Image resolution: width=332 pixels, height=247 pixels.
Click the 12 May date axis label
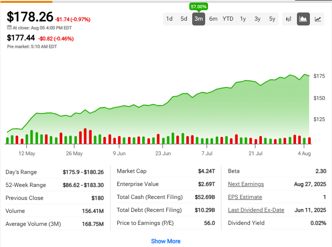point(27,154)
